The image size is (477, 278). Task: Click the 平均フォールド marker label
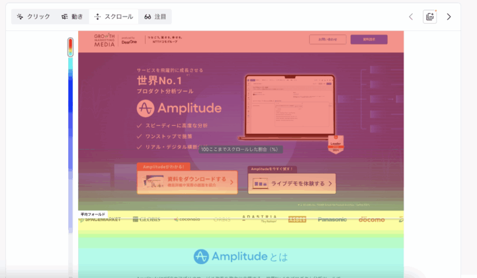(x=93, y=214)
